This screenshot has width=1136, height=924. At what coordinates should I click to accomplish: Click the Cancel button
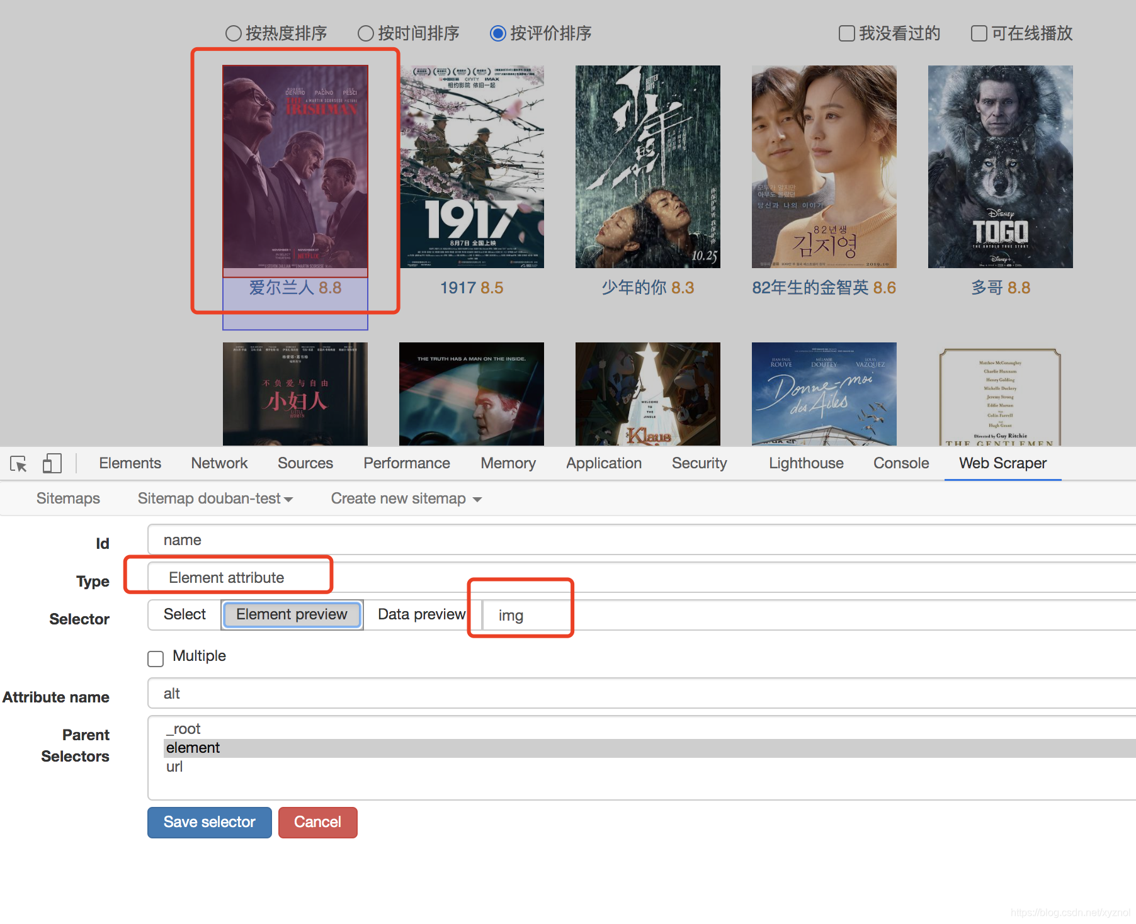317,822
